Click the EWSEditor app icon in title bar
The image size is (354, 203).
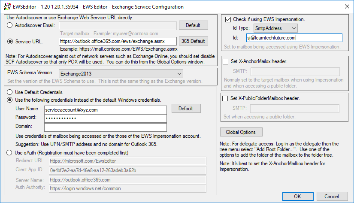[6, 7]
